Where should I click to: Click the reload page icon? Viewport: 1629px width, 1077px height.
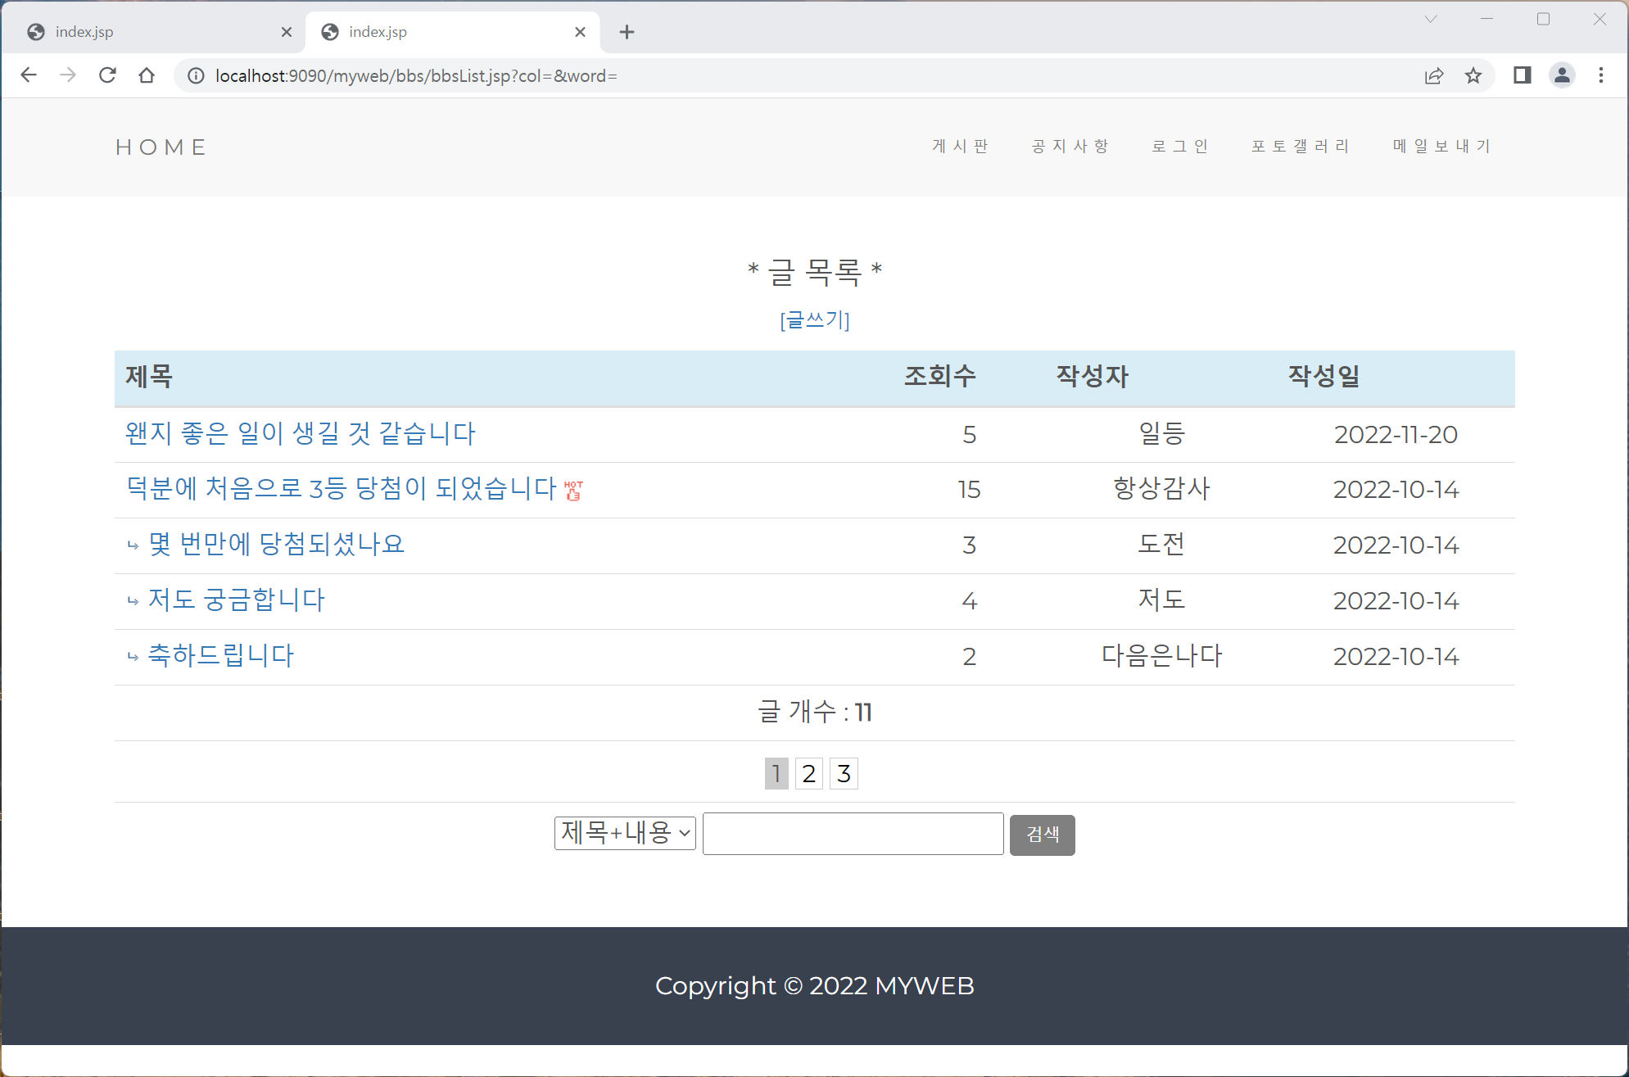107,75
